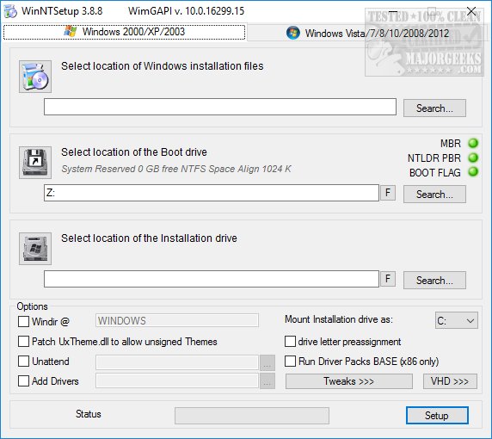Switch to Windows Vista/7/8/10/2008/2012 tab
This screenshot has width=492, height=439.
click(367, 33)
